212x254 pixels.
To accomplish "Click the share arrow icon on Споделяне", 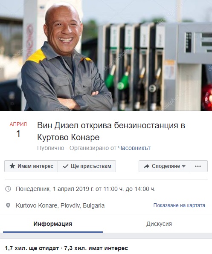I will (146, 166).
